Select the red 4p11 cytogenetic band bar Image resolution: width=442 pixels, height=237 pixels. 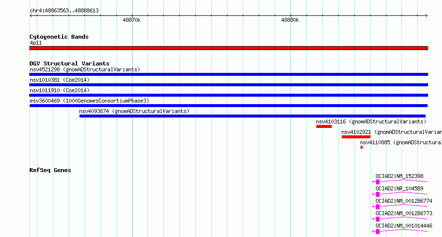(x=228, y=48)
